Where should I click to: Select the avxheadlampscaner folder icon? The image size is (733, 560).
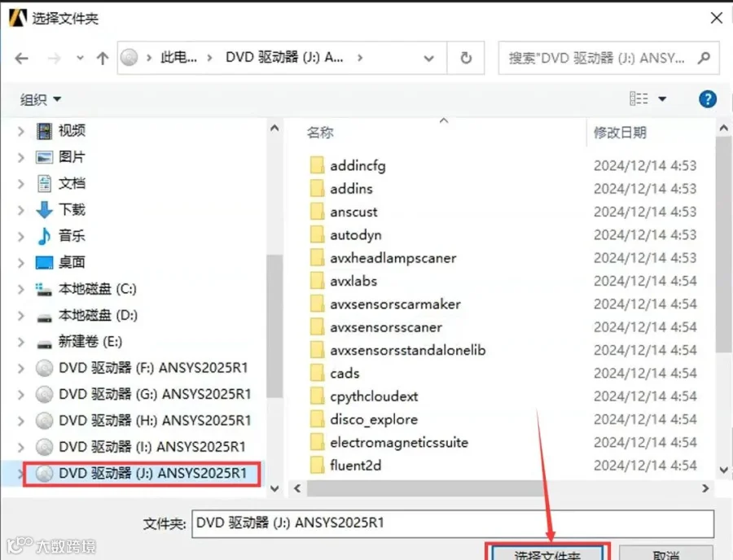click(317, 258)
